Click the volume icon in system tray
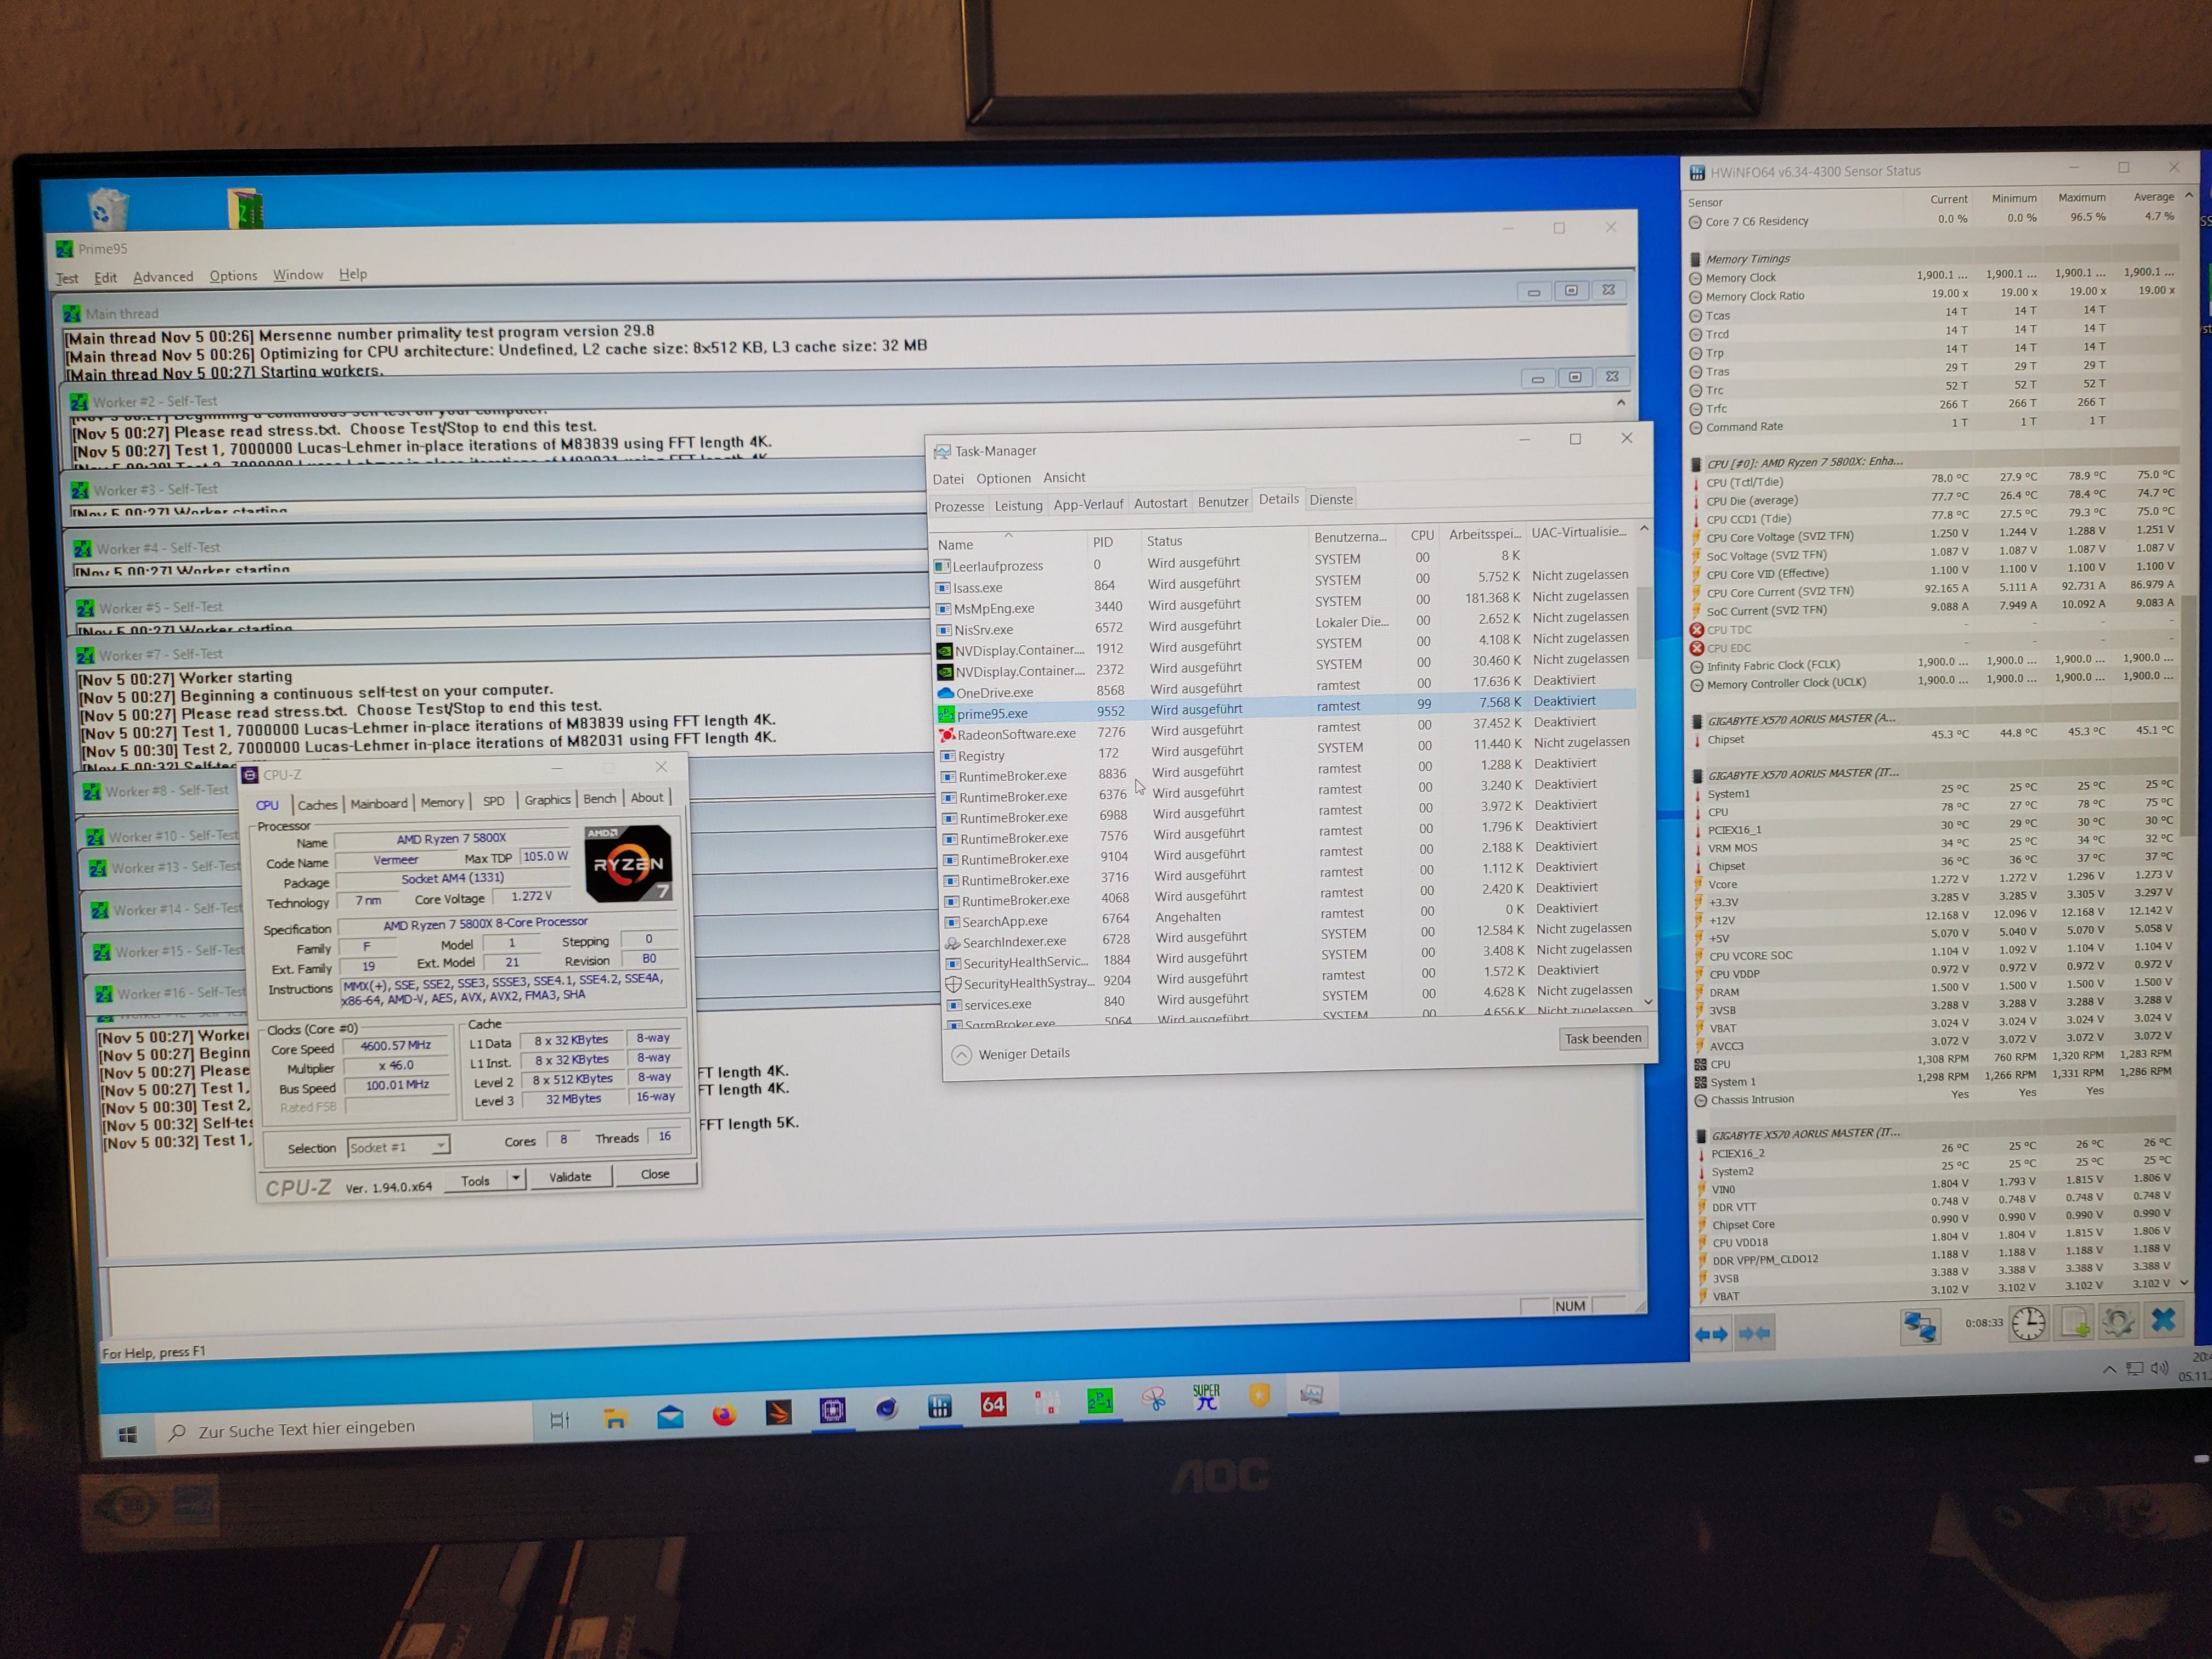2212x1659 pixels. click(2158, 1368)
